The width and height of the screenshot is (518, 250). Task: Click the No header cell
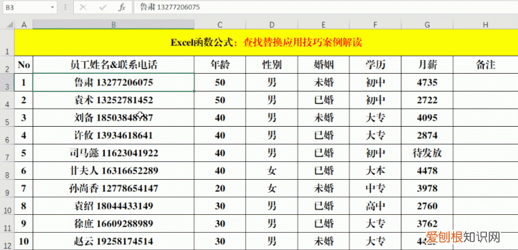click(x=23, y=65)
